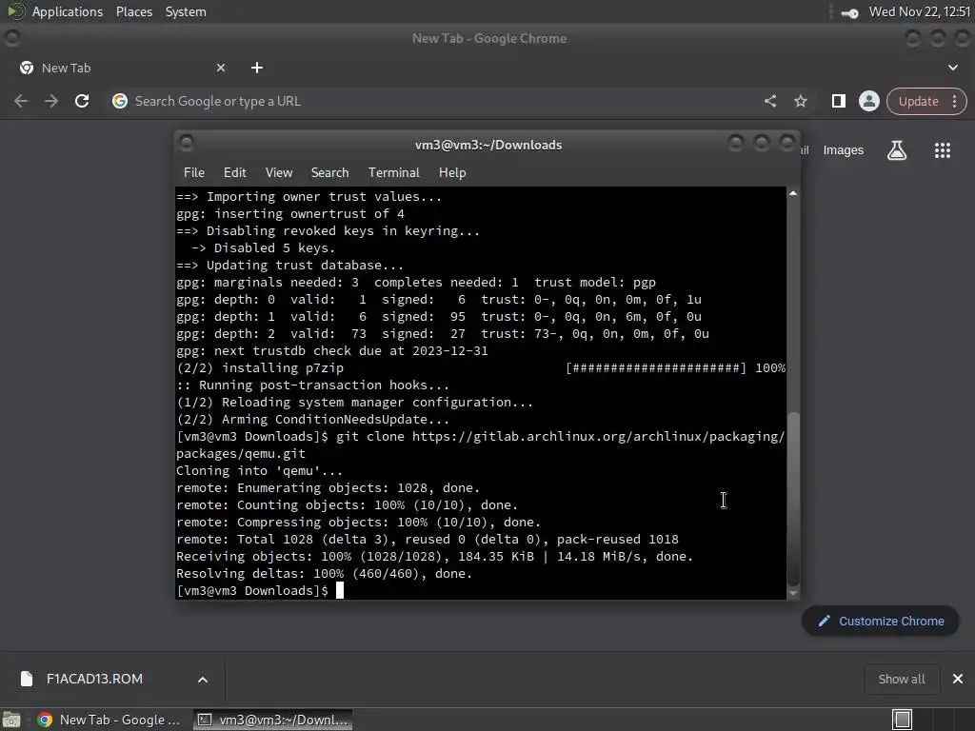Go forward with Chrome's forward arrow
Viewport: 975px width, 731px height.
click(51, 101)
